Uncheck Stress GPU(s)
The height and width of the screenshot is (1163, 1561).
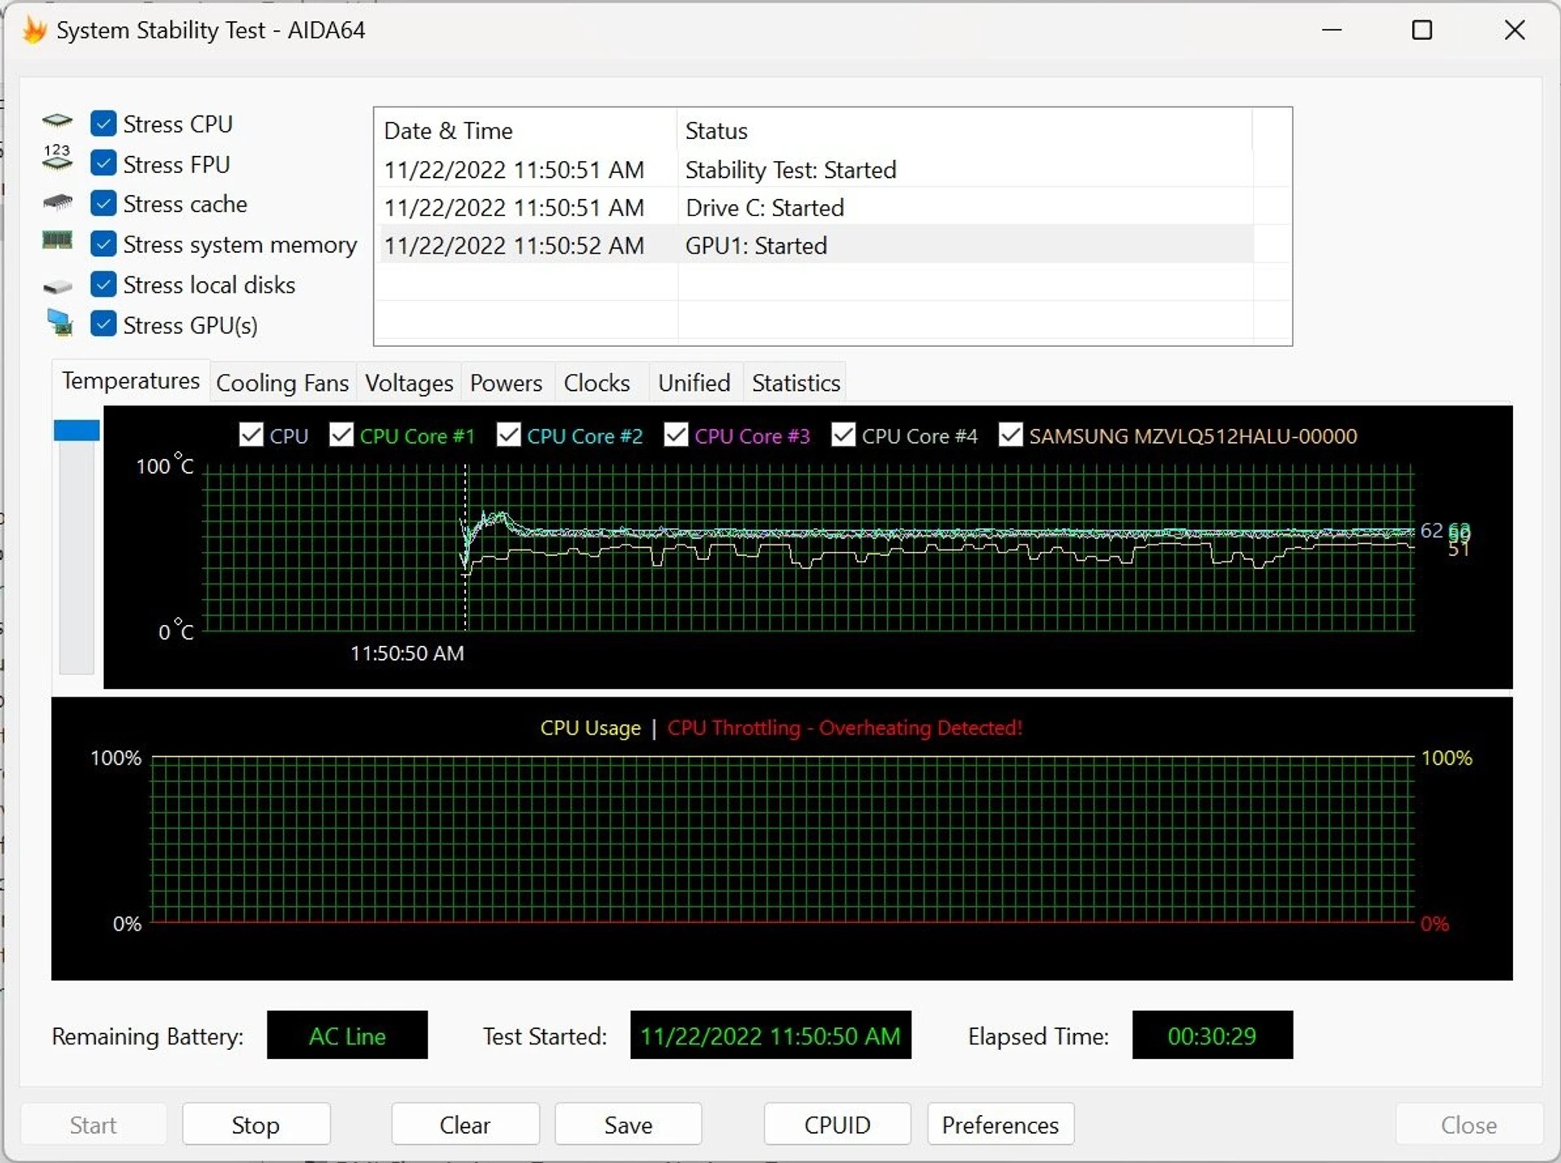coord(103,323)
